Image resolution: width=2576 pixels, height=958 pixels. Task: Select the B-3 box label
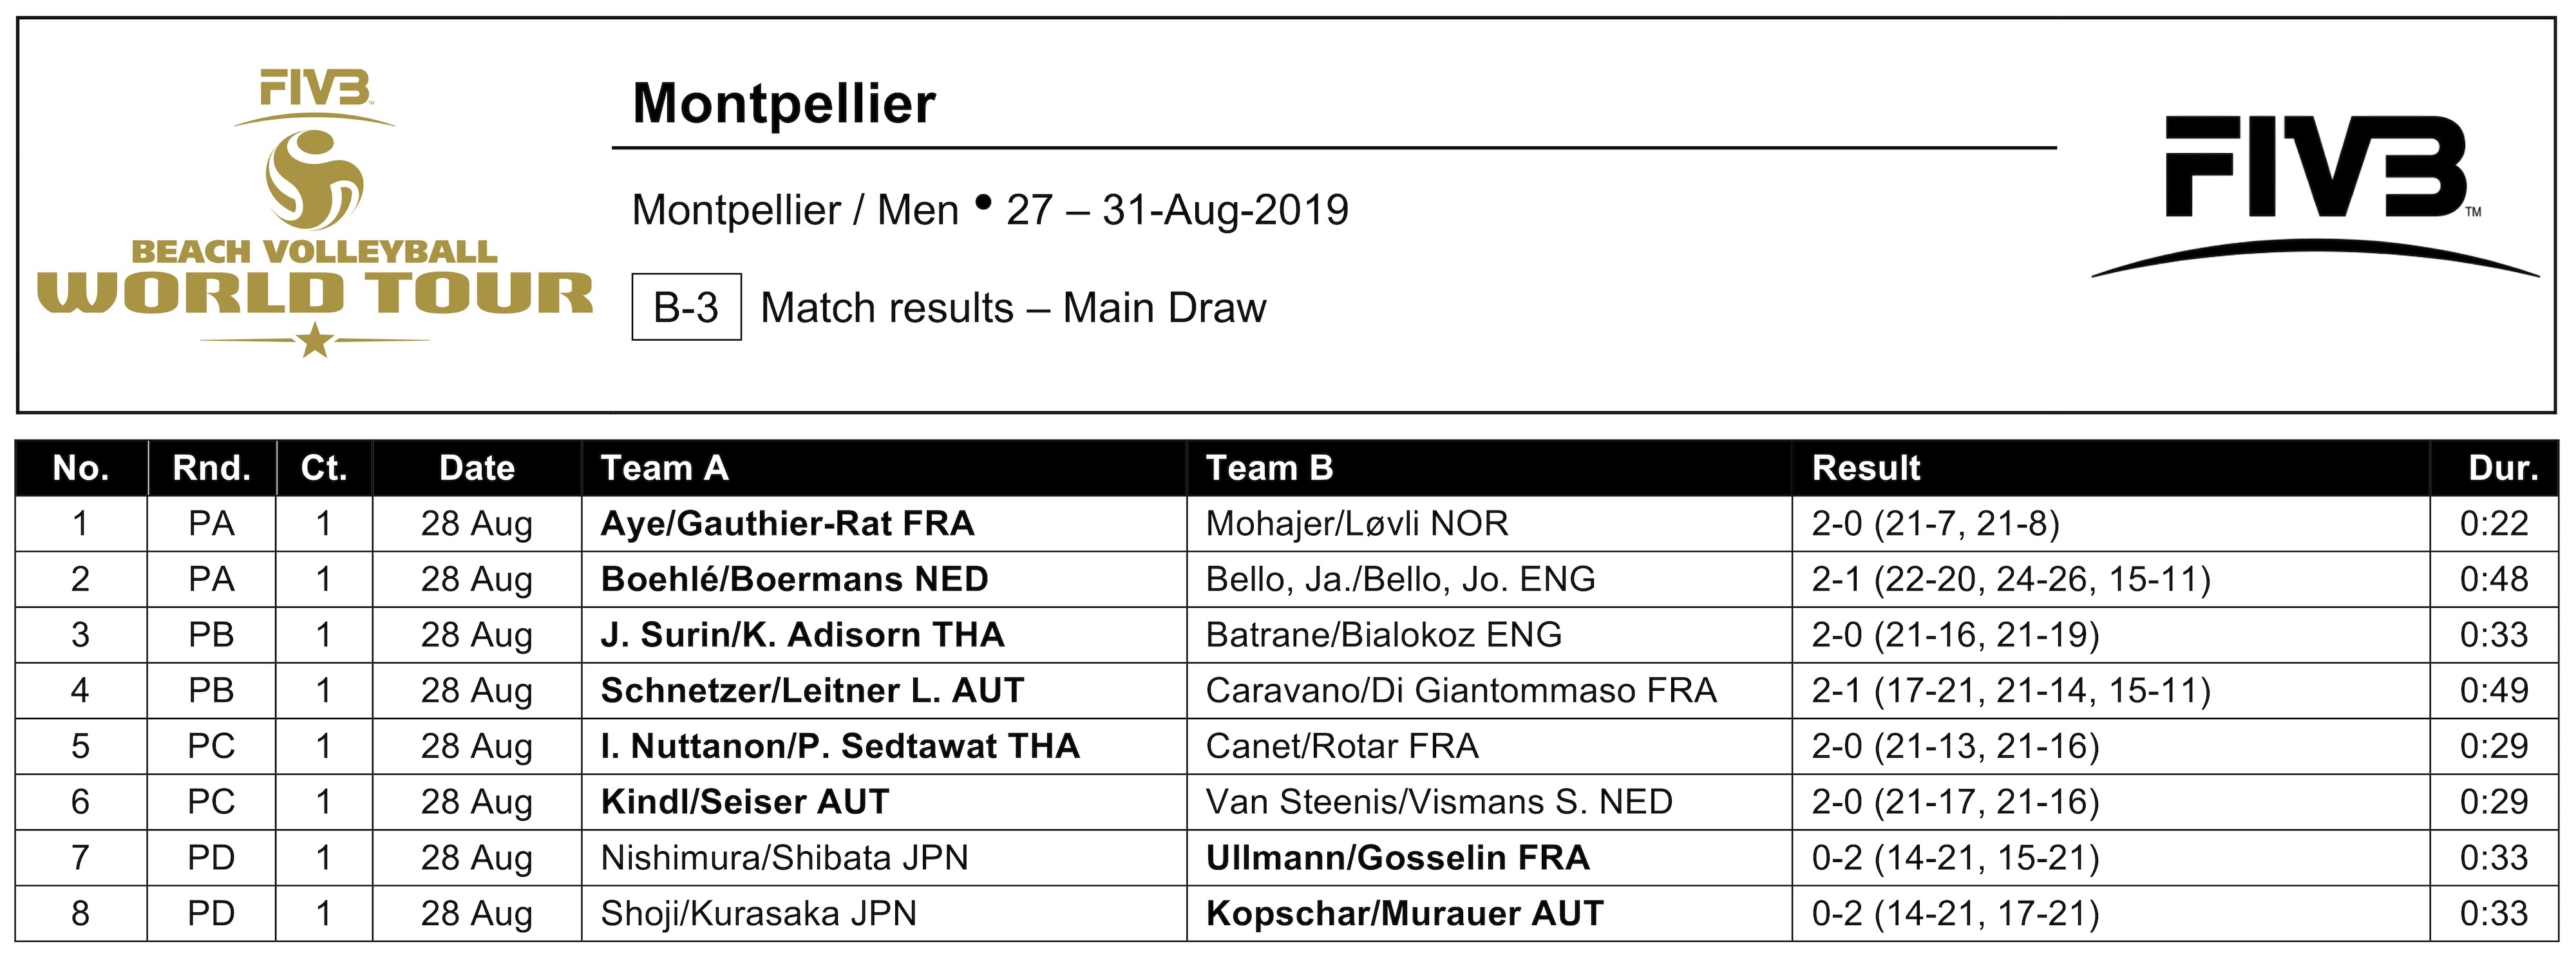pyautogui.click(x=686, y=307)
